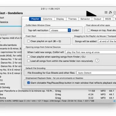Open help for non-recursive folder loading
Viewport: 116px width, 116px height.
coord(97,61)
